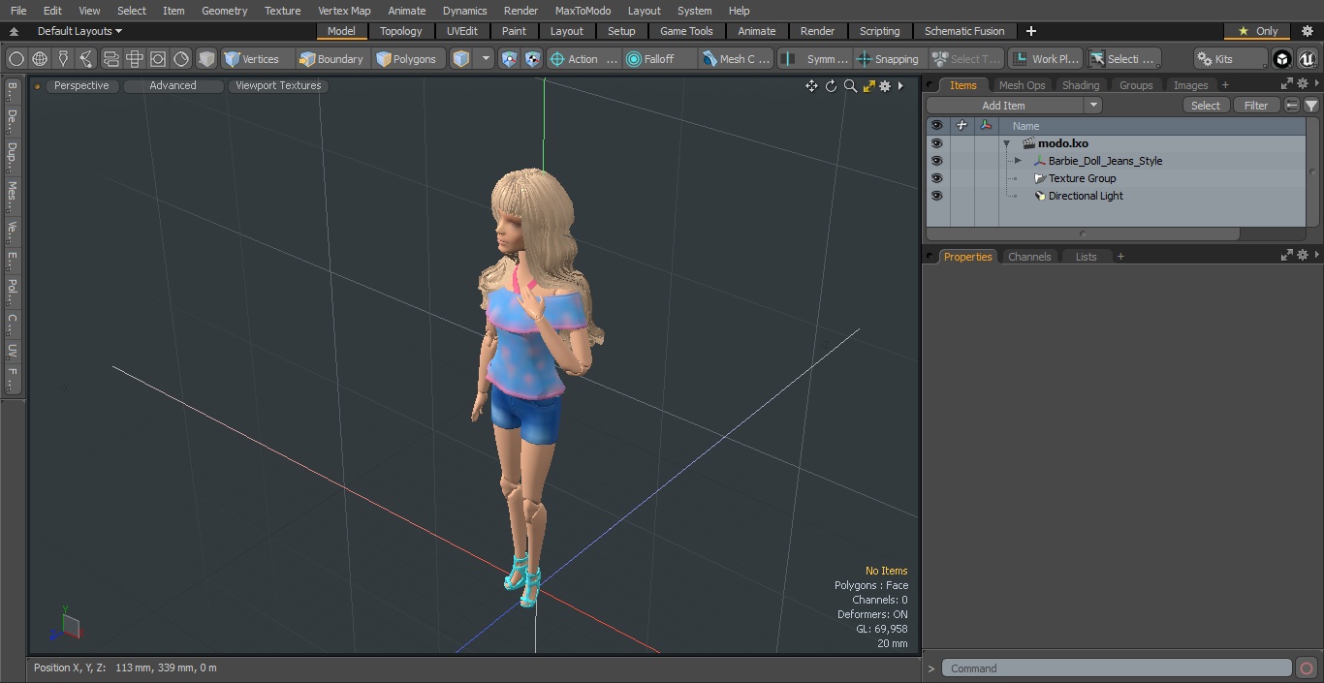Open the Geometry menu
The image size is (1324, 683).
tap(225, 11)
